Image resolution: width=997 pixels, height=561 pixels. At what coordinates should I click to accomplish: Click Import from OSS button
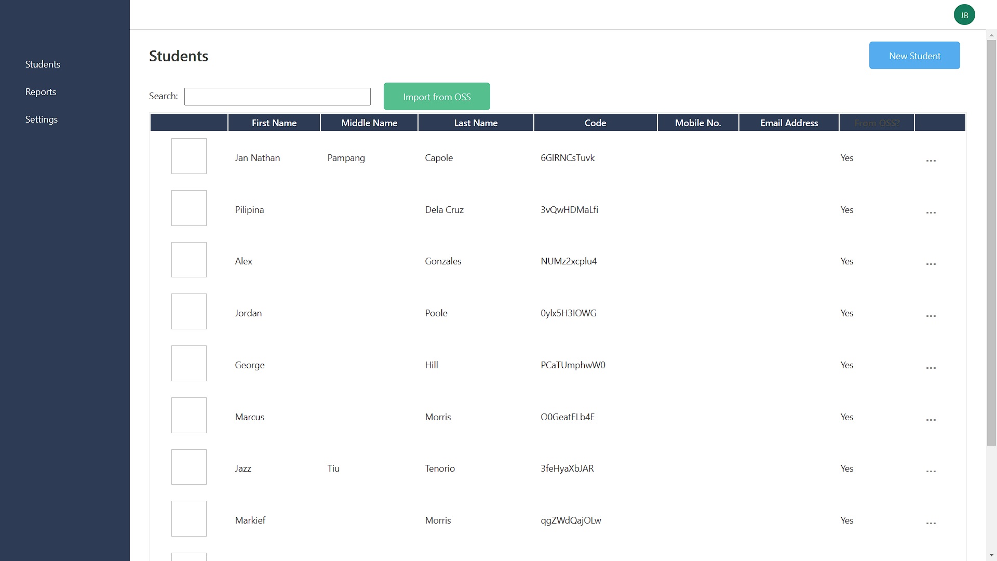tap(437, 97)
